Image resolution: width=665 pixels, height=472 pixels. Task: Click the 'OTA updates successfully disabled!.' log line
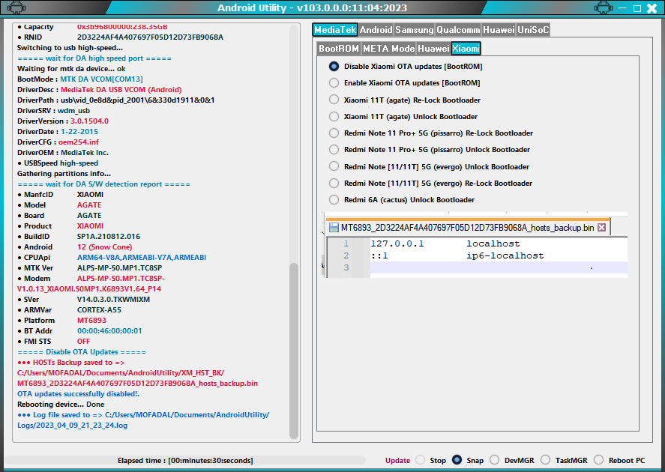tap(79, 394)
